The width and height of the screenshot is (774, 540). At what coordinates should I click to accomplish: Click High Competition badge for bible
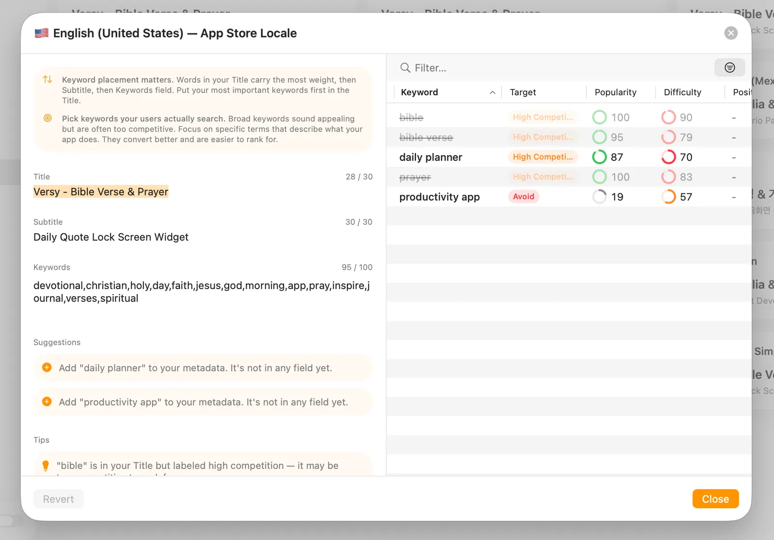[543, 117]
